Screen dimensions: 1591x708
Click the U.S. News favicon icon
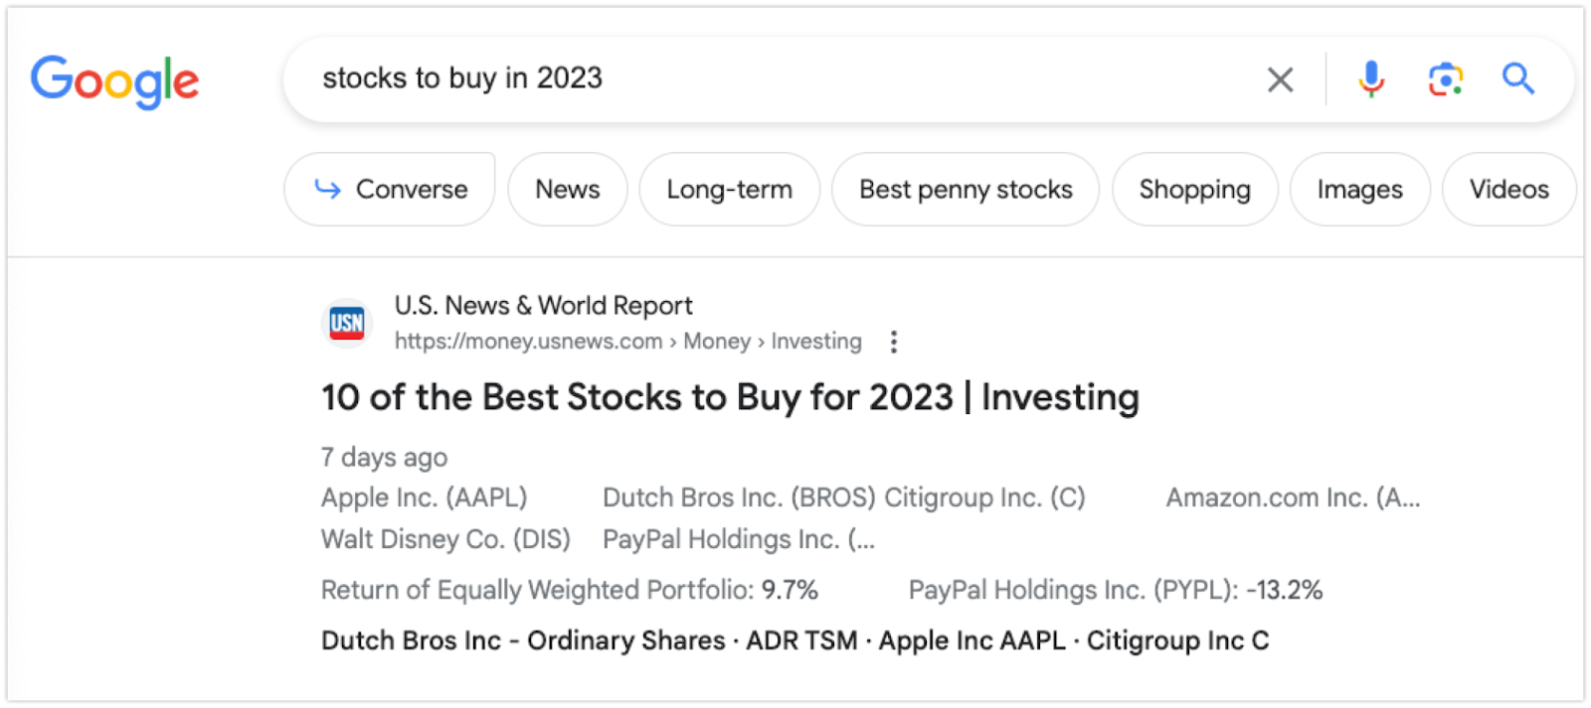347,323
